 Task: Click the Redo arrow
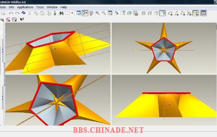17,13
